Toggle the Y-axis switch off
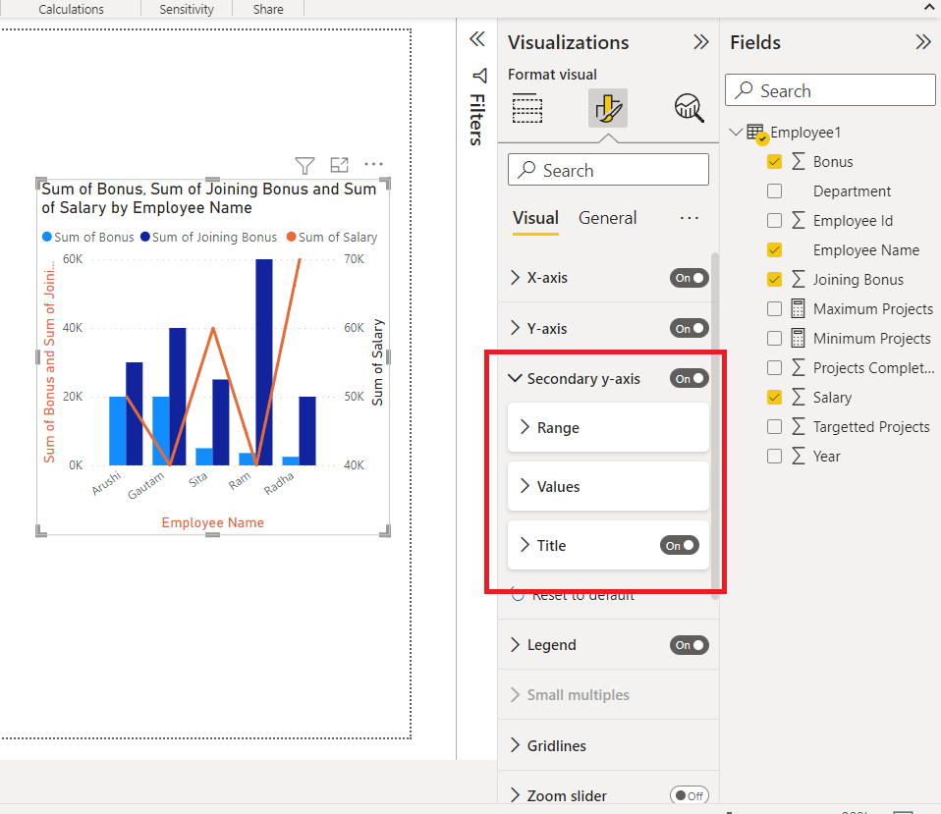The width and height of the screenshot is (941, 814). coord(689,328)
